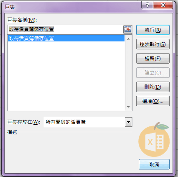
Task: Click the scrollbar up arrow in macro list
Action: [x=128, y=39]
